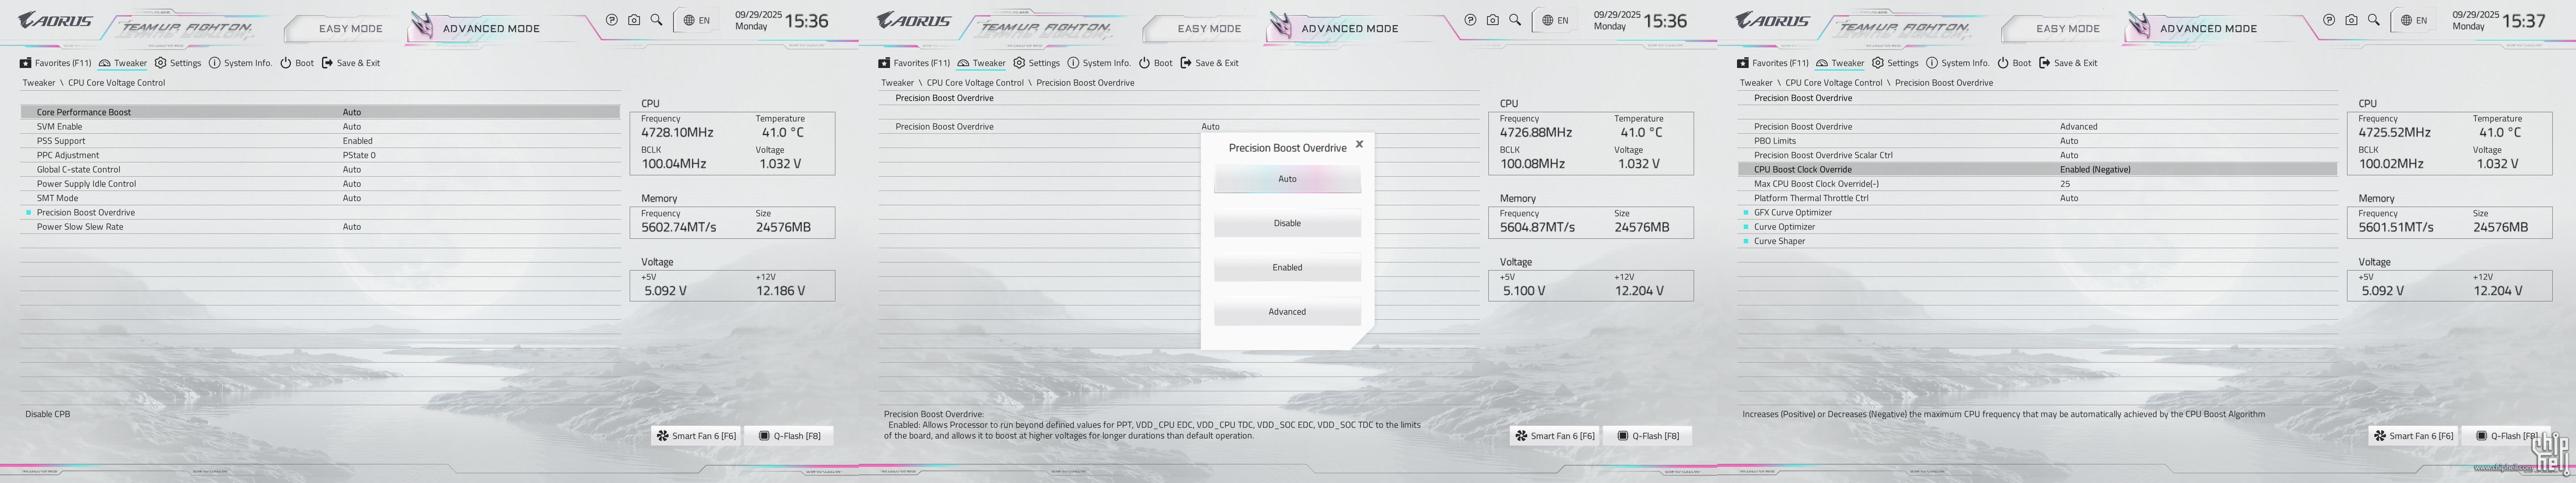This screenshot has width=2576, height=483.
Task: Click camera screenshot icon in leftmost BIOS screen
Action: [x=634, y=20]
